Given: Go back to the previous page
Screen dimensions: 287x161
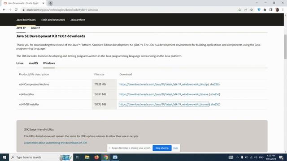Looking at the screenshot, I should [x=4, y=10].
